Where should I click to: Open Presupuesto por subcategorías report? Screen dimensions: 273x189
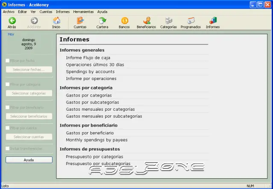click(x=98, y=164)
